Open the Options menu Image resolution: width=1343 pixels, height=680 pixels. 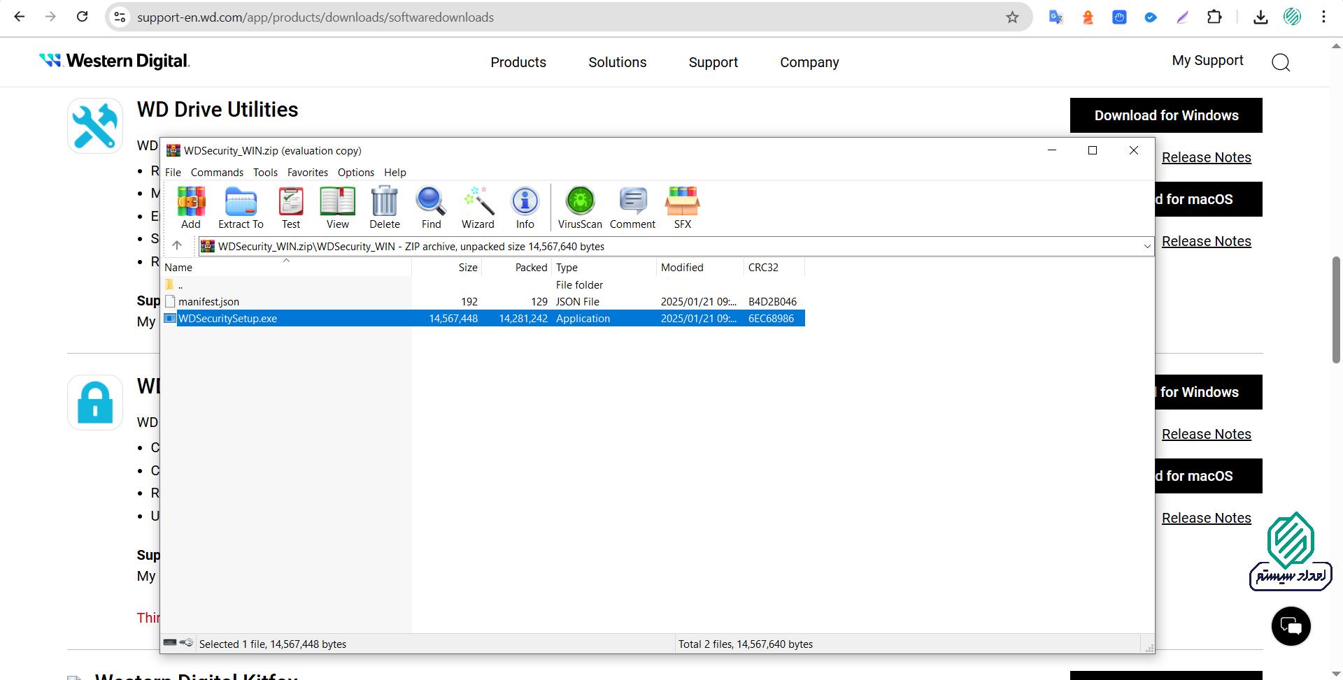tap(356, 172)
